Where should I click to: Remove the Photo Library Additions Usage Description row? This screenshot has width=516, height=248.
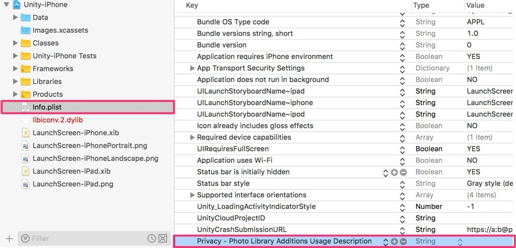click(x=403, y=241)
